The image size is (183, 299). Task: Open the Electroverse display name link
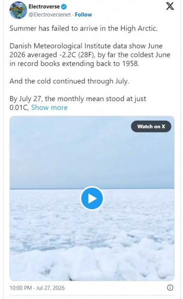(x=44, y=6)
